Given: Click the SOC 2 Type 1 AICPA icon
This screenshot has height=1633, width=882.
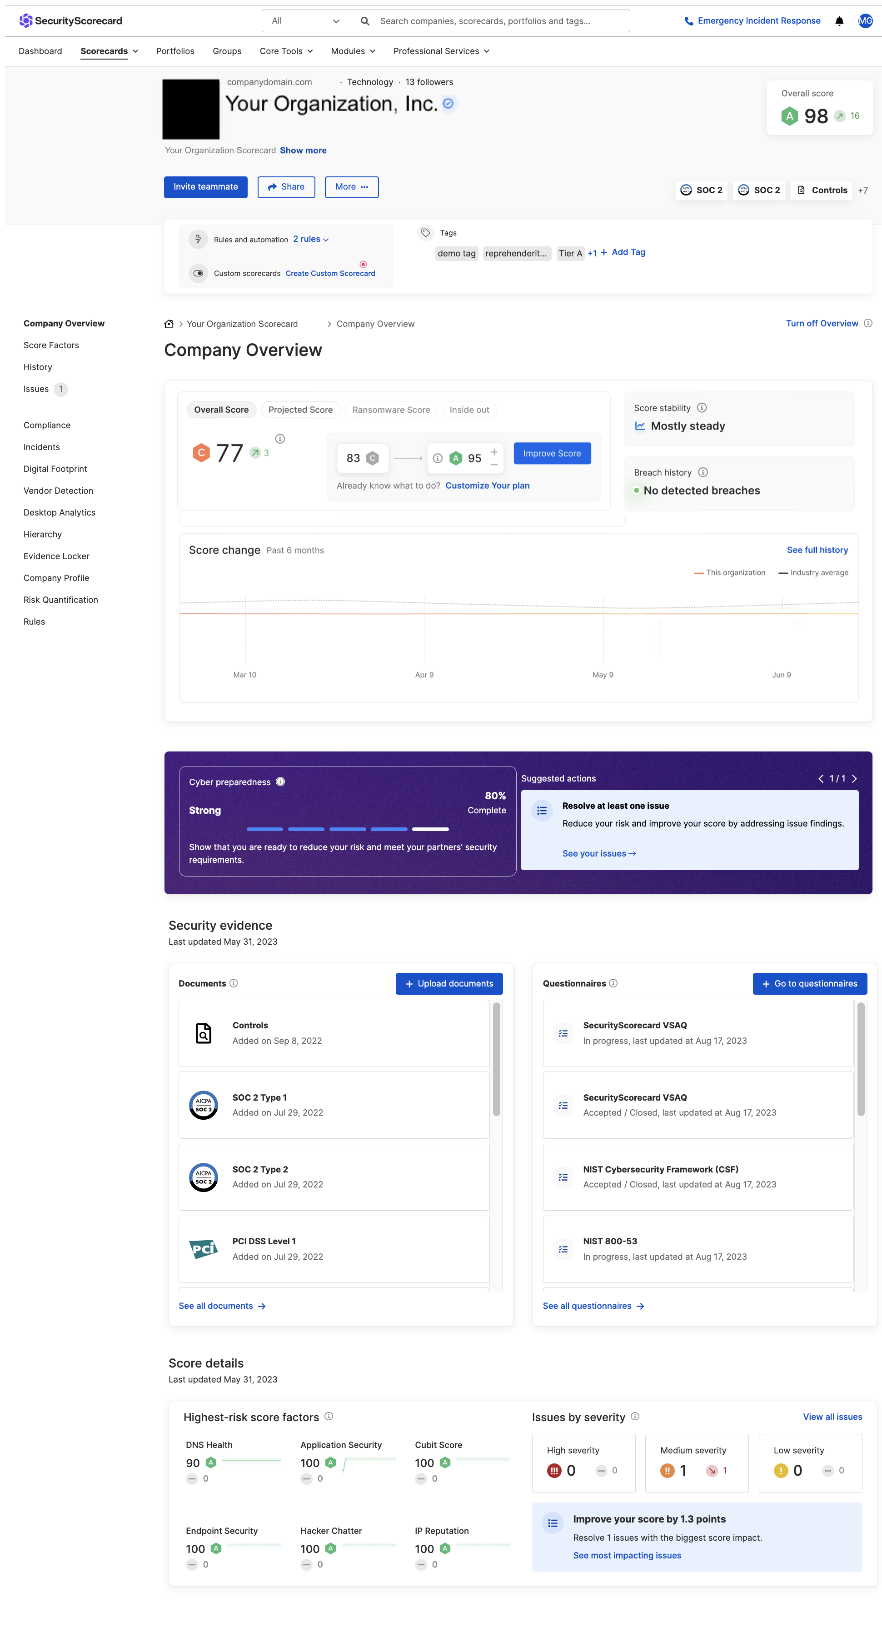Looking at the screenshot, I should click(x=204, y=1106).
